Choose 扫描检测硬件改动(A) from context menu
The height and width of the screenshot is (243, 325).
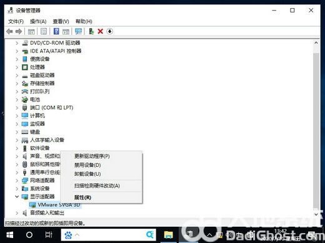pos(101,186)
